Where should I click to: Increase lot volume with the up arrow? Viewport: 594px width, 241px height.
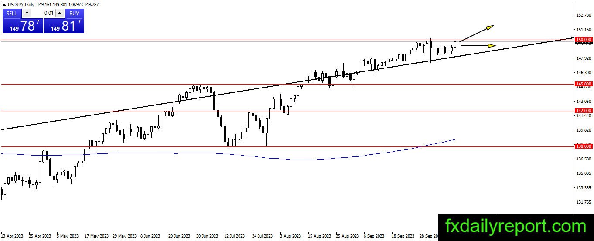[60, 13]
